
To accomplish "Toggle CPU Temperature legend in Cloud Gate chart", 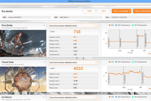I will click(139, 62).
